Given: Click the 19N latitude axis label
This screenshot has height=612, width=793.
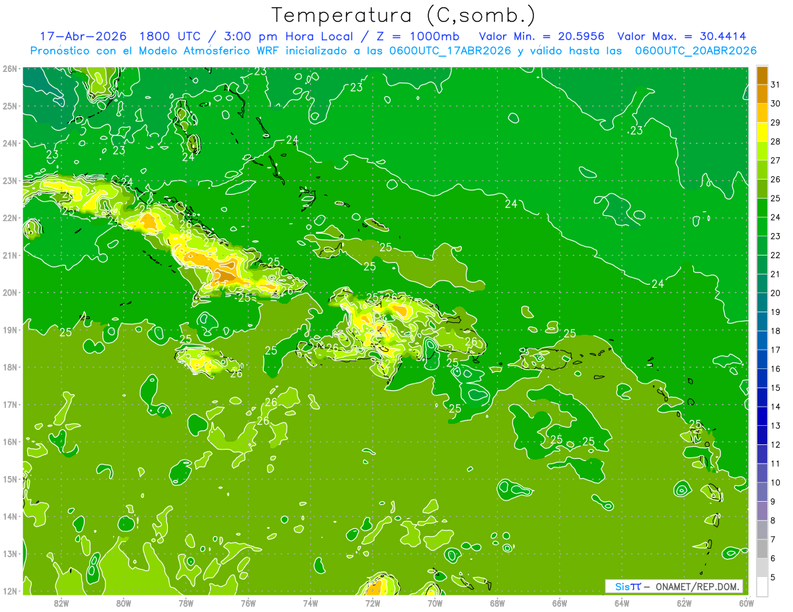Looking at the screenshot, I should coord(9,330).
